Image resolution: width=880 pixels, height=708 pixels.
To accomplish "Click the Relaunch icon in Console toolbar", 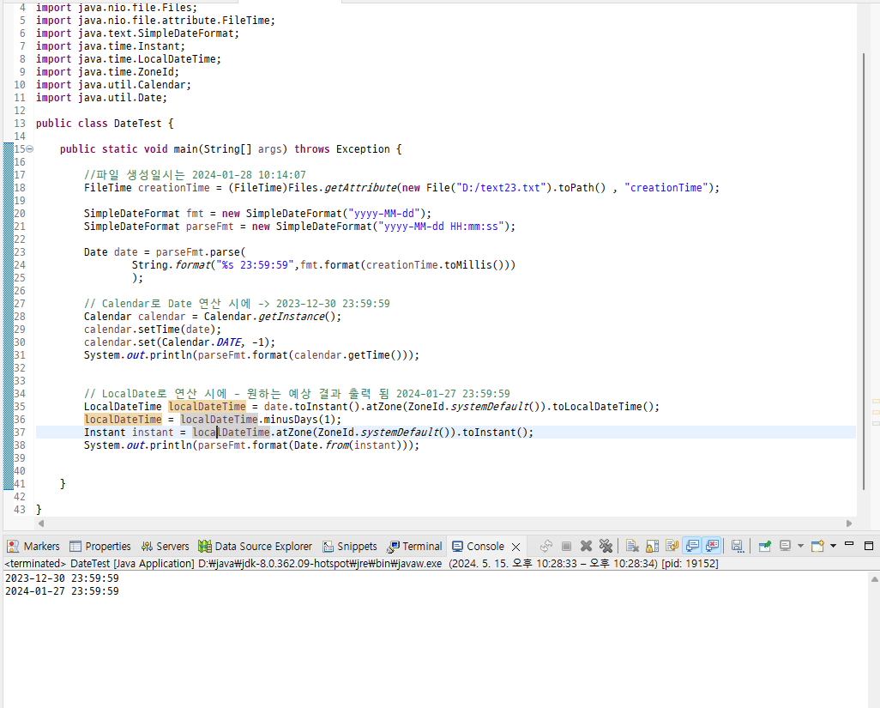I will (546, 546).
